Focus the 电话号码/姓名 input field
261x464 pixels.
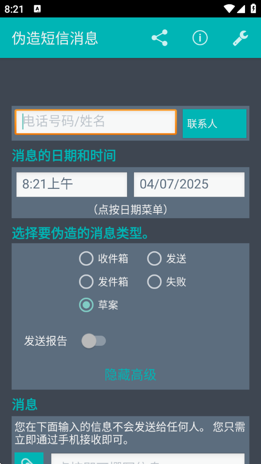(x=96, y=122)
